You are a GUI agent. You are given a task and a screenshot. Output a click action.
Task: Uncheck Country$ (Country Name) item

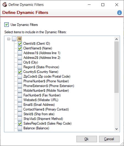click(20, 72)
